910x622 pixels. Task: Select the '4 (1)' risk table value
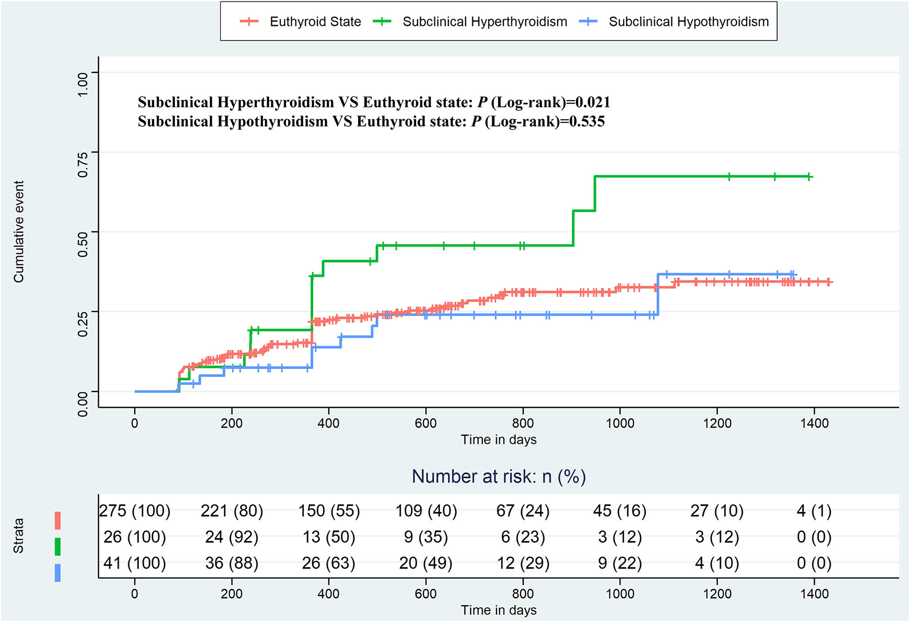tap(814, 511)
